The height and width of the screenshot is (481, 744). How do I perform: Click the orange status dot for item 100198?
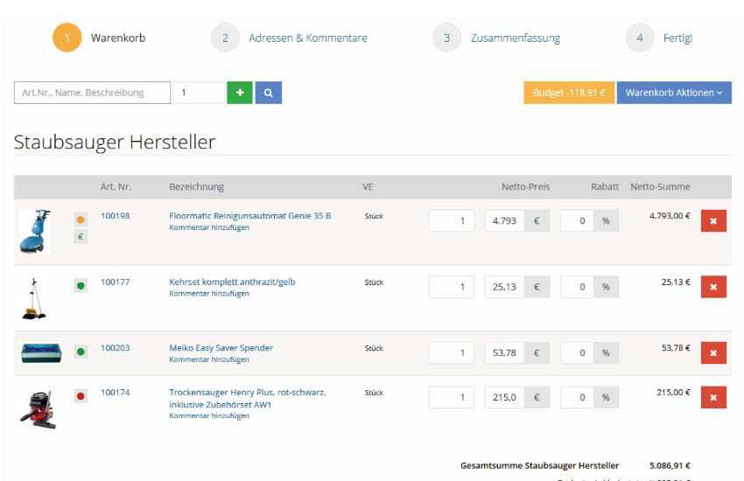pos(81,220)
